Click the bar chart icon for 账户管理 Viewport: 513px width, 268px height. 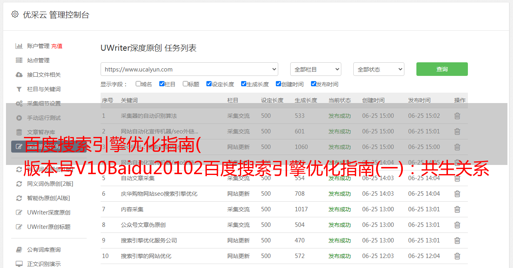pyautogui.click(x=19, y=46)
